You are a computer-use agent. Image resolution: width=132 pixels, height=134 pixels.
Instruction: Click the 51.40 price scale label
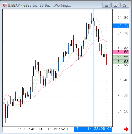[x=123, y=80]
